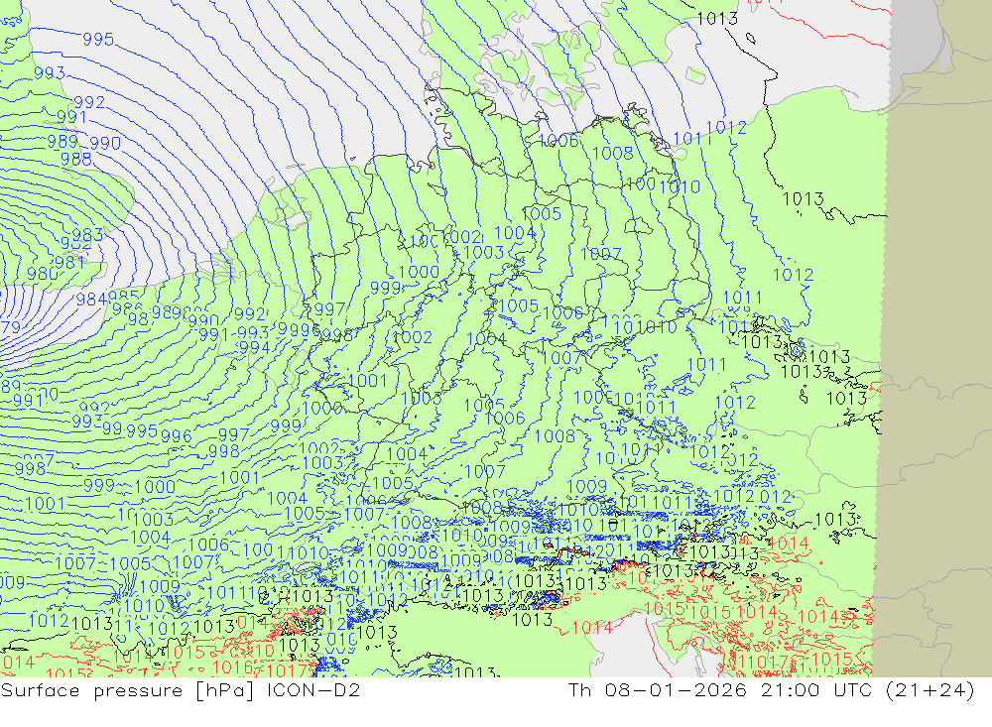
Task: Click the 981 isobar label
Action: coord(69,261)
